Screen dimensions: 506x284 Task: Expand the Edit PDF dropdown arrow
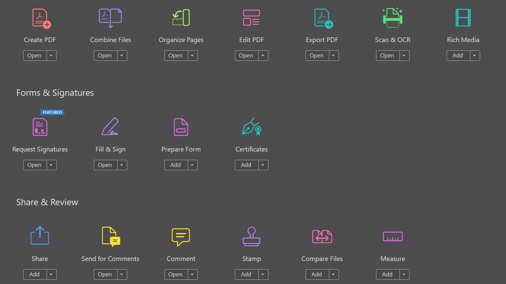click(x=263, y=55)
